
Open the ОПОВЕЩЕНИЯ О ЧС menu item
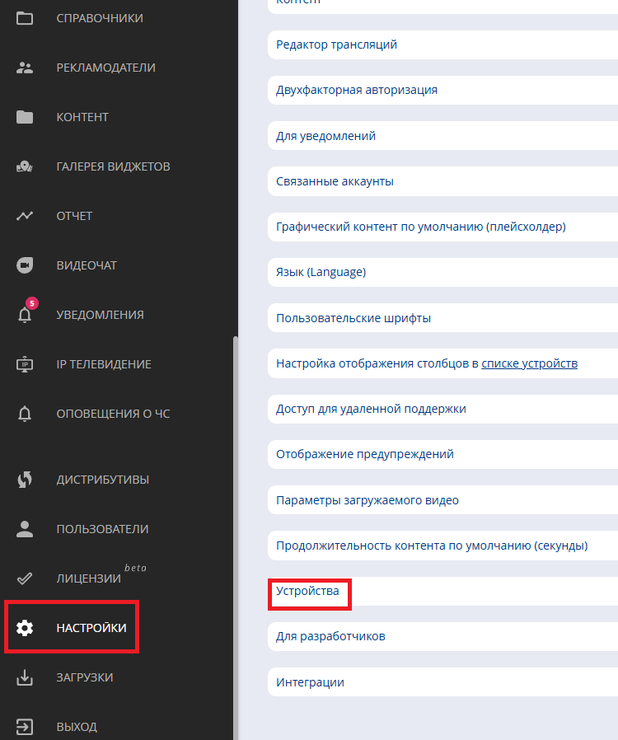113,414
